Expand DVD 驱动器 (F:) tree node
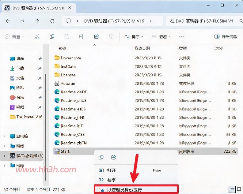This screenshot has width=243, height=194. pos(5,156)
